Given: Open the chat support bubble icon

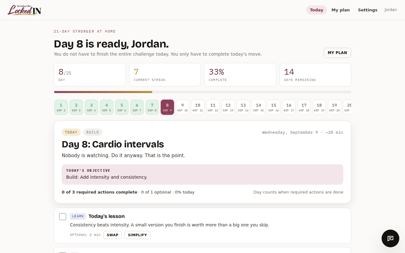Looking at the screenshot, I should (390, 238).
